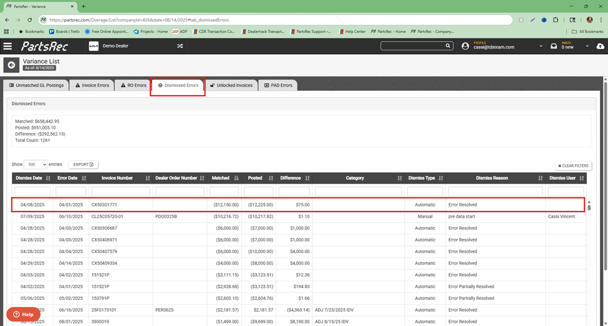Click the Kia dealer logo icon
Screen dimensions: 608x326
coord(94,46)
